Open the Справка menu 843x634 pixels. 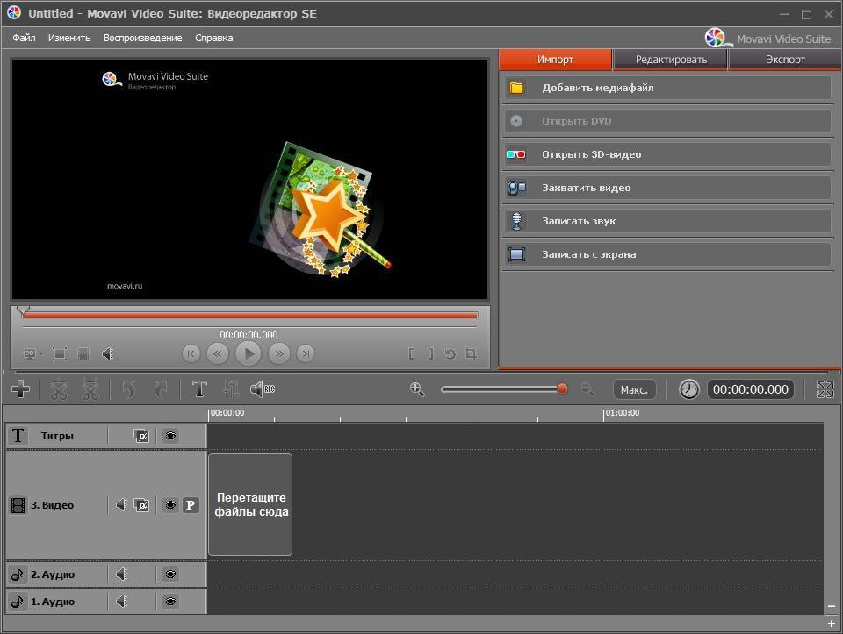(x=214, y=38)
